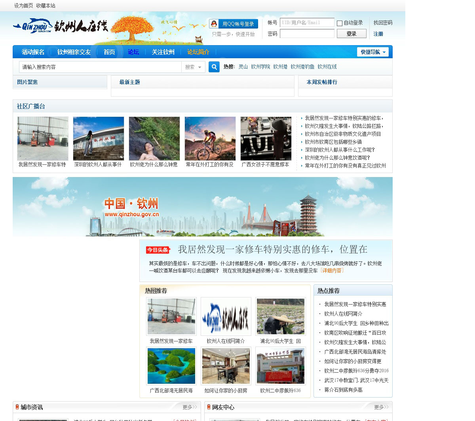Open the cycling photo thumbnail

click(x=210, y=139)
